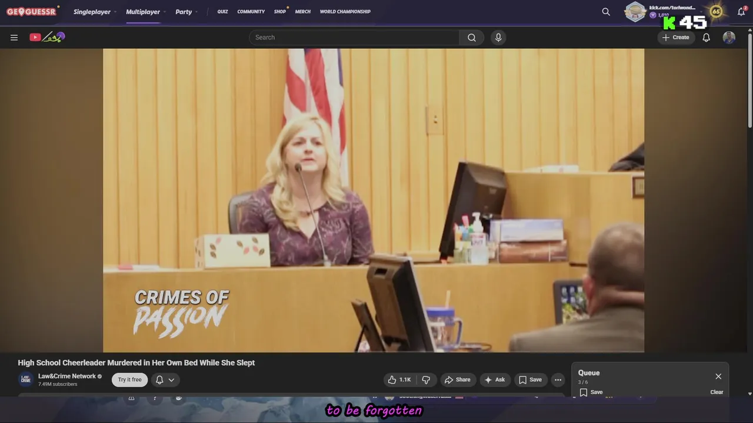Open the Merch link
This screenshot has width=753, height=423.
point(303,12)
